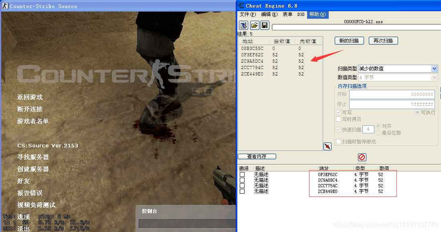Activate checkbox for address 2CE449E0 row
This screenshot has height=232, width=441.
coord(242,191)
